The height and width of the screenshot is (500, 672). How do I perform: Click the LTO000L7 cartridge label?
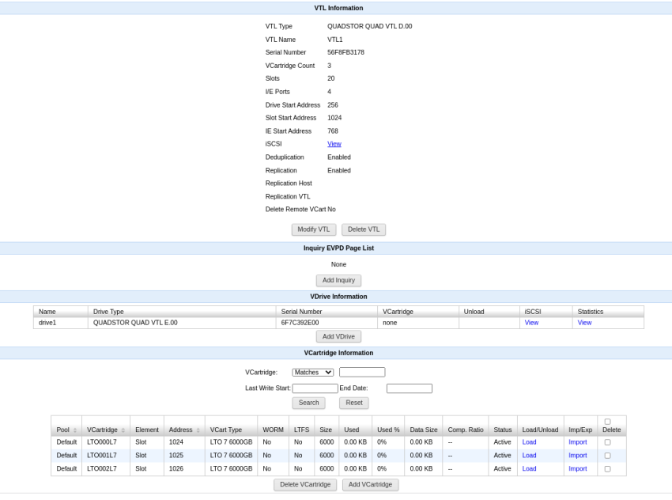click(x=101, y=442)
